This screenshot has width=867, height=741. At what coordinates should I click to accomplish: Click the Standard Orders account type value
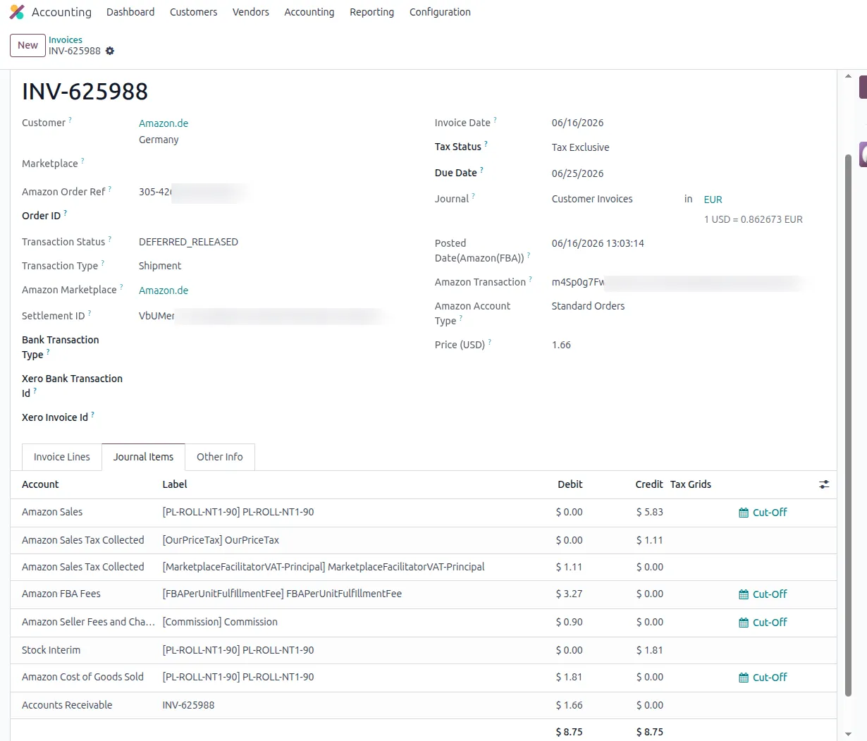pyautogui.click(x=588, y=306)
